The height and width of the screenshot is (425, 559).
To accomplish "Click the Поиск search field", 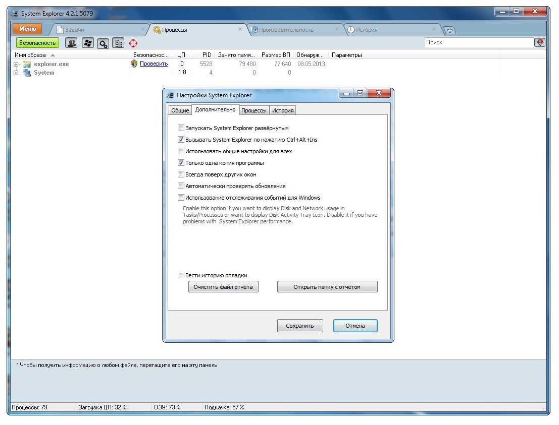I will [x=478, y=43].
